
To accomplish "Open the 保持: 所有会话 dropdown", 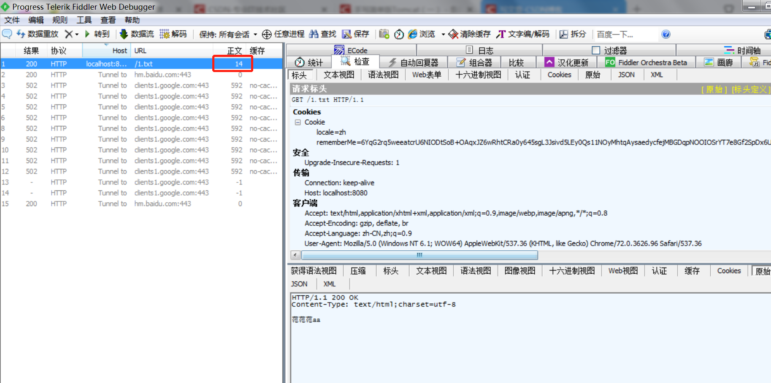I will 226,34.
